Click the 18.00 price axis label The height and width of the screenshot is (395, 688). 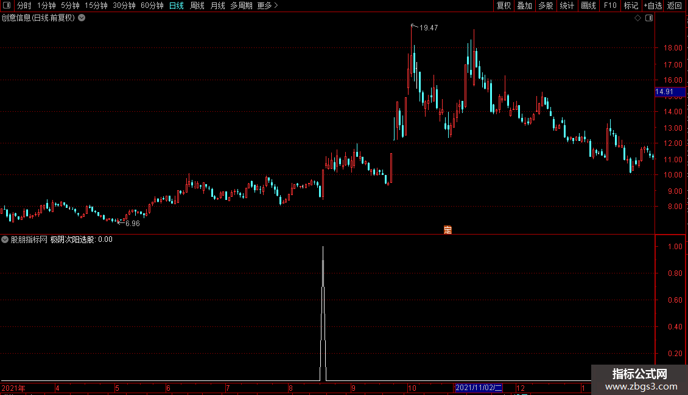[x=673, y=48]
